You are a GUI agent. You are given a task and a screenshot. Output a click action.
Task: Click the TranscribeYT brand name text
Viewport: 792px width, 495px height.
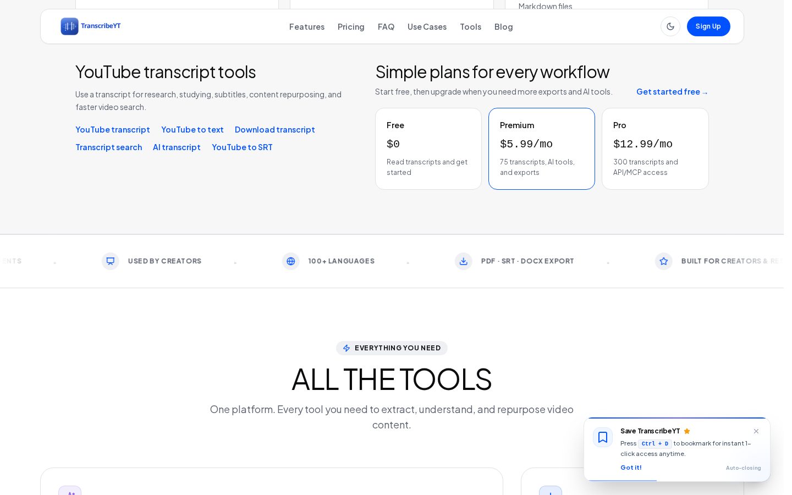tap(101, 26)
